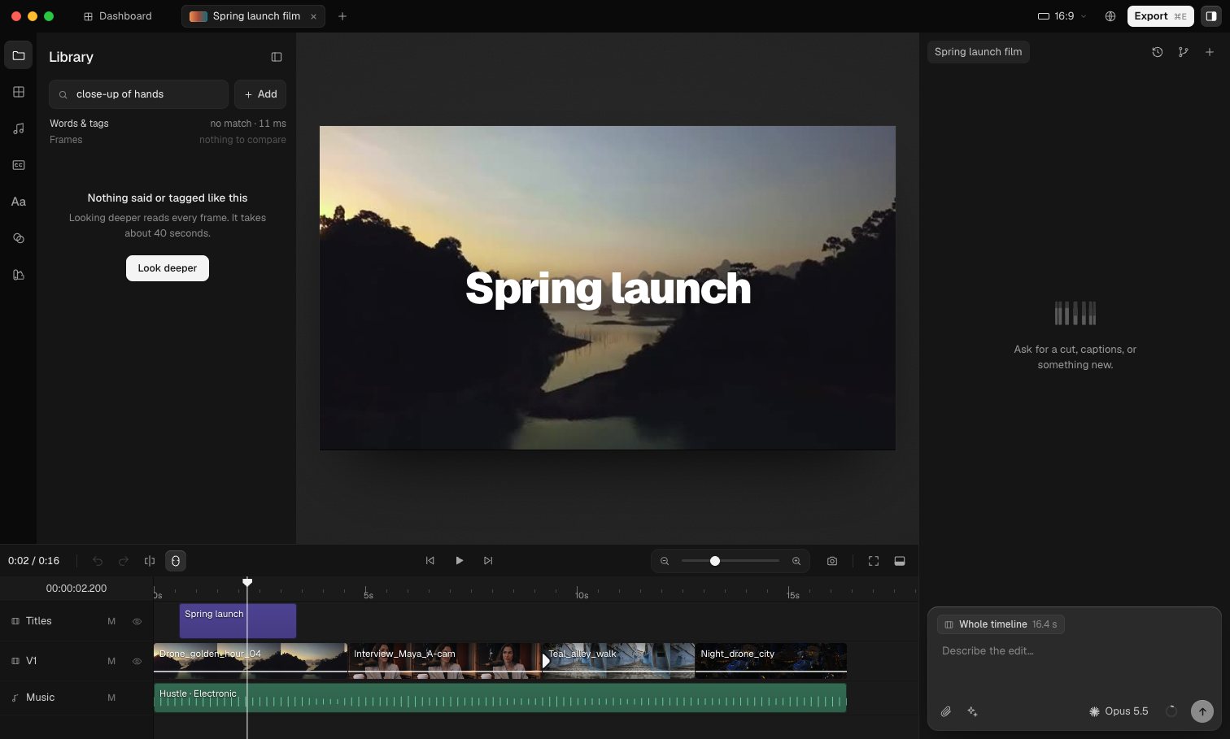Mute the V1 track
The width and height of the screenshot is (1230, 739).
111,661
